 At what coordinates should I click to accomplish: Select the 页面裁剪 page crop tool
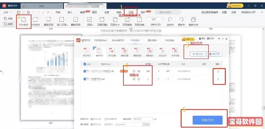click(x=127, y=21)
